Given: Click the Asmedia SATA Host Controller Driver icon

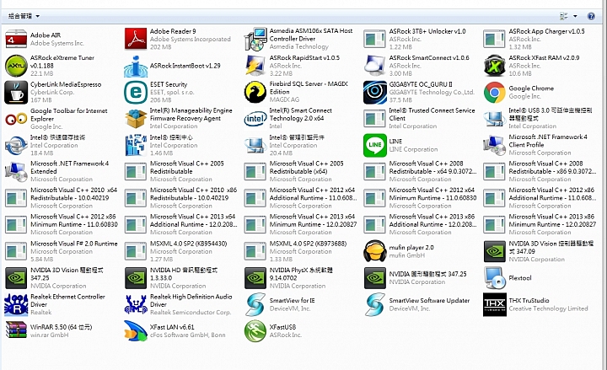Looking at the screenshot, I should [255, 39].
